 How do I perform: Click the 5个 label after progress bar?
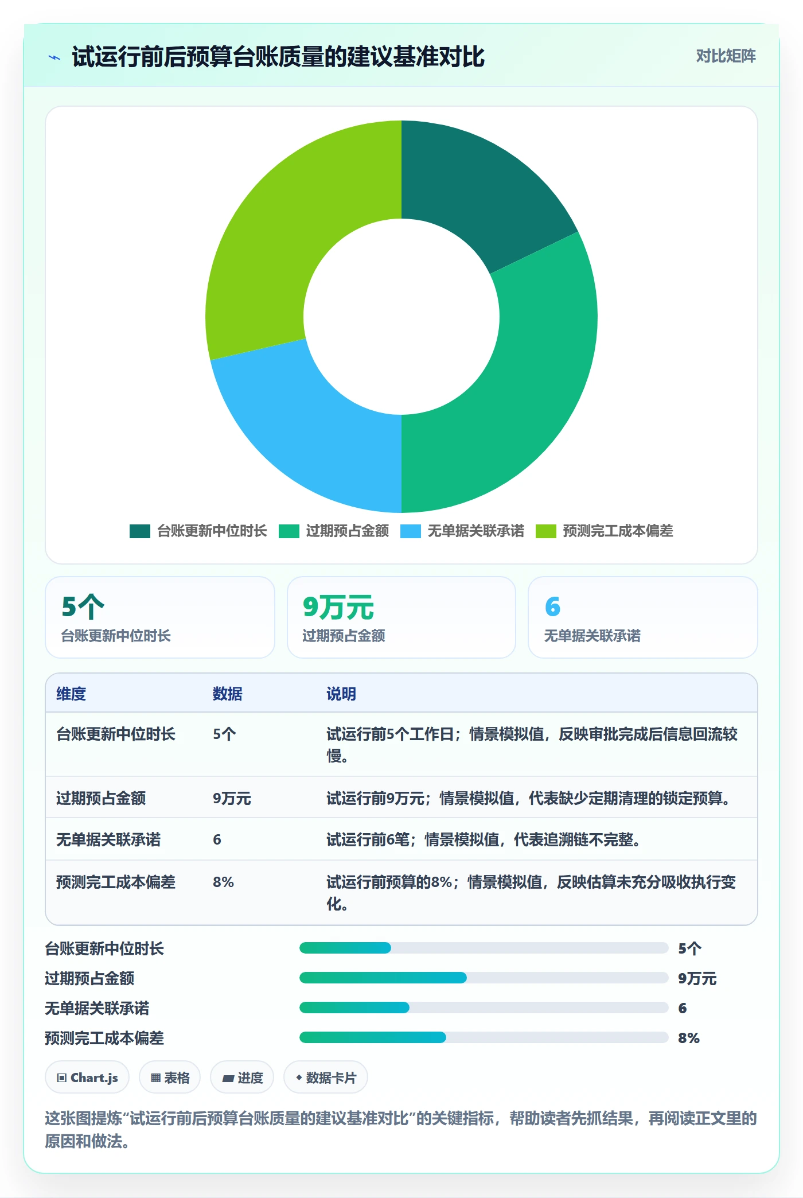pos(689,948)
